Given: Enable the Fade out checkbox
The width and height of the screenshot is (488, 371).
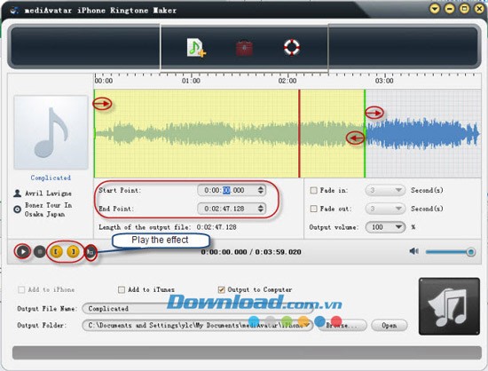Looking at the screenshot, I should (314, 209).
